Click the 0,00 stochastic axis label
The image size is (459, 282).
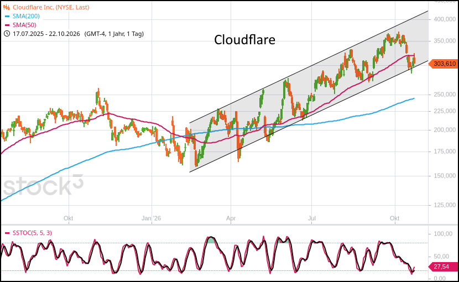pos(440,278)
